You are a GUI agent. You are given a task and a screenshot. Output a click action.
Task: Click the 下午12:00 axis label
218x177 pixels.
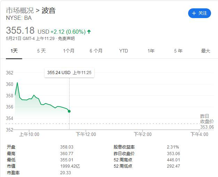[86, 135]
